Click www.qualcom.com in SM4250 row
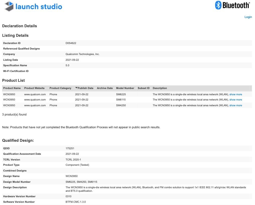Image resolution: width=255 pixels, height=205 pixels. (x=35, y=105)
